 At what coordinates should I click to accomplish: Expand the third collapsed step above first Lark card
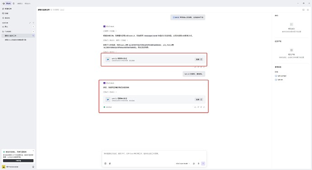(110, 52)
